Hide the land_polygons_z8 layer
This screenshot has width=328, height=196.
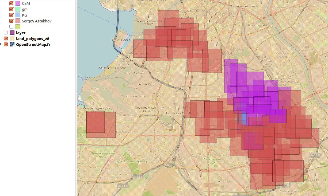pyautogui.click(x=6, y=38)
